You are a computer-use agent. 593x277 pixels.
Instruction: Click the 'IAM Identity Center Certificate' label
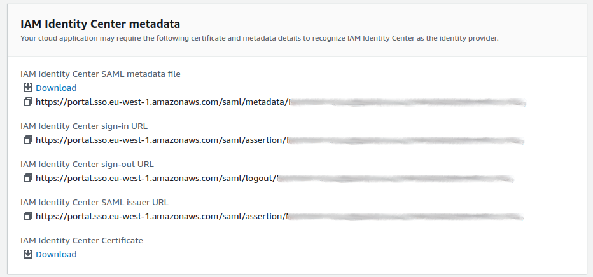click(81, 240)
